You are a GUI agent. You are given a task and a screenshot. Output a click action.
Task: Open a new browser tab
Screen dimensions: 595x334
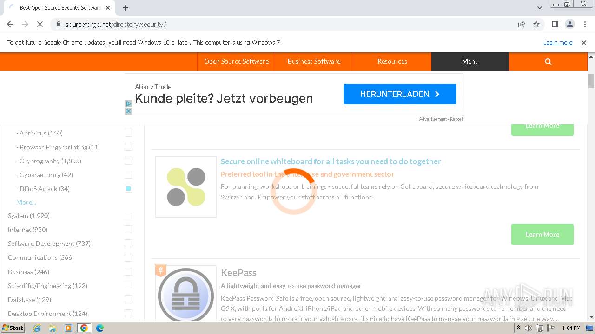pyautogui.click(x=126, y=8)
